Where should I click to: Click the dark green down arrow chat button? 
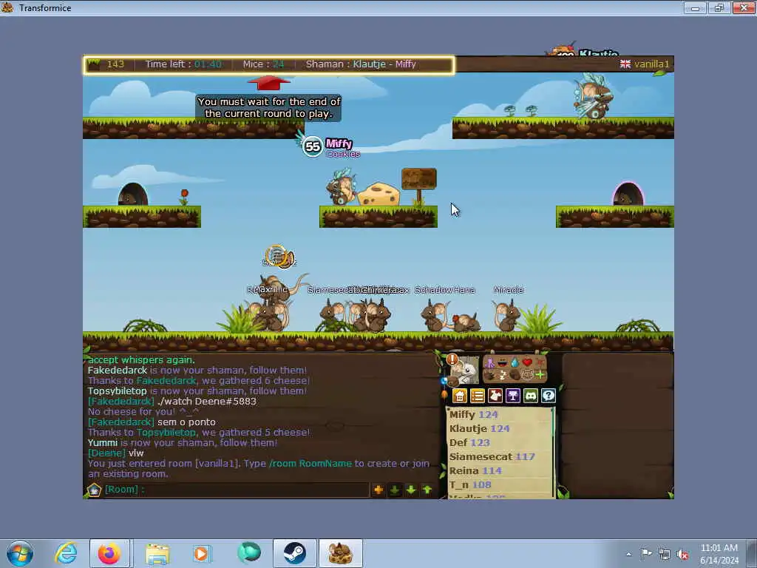tap(395, 490)
